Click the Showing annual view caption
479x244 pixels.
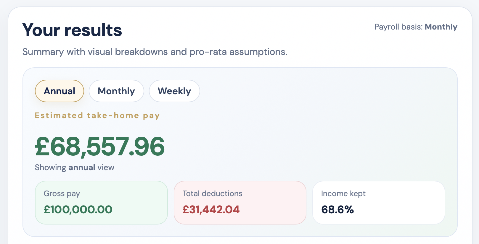75,167
